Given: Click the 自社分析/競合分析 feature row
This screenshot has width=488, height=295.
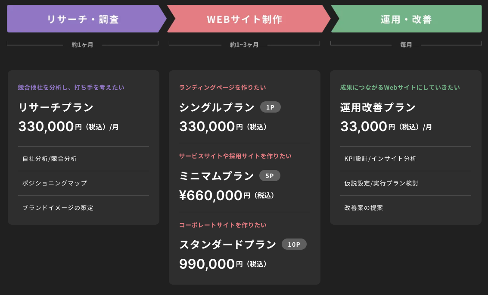Looking at the screenshot, I should [50, 159].
